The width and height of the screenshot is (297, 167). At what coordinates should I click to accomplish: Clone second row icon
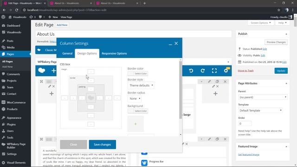point(217,139)
